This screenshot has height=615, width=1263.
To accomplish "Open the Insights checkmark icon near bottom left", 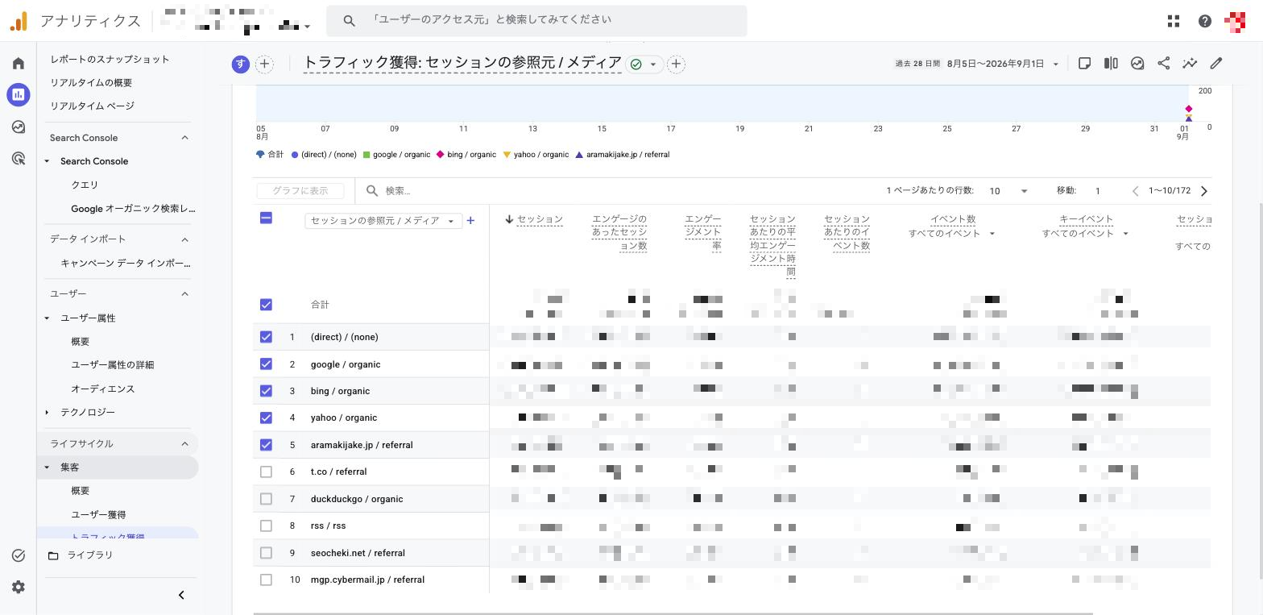I will [x=18, y=555].
